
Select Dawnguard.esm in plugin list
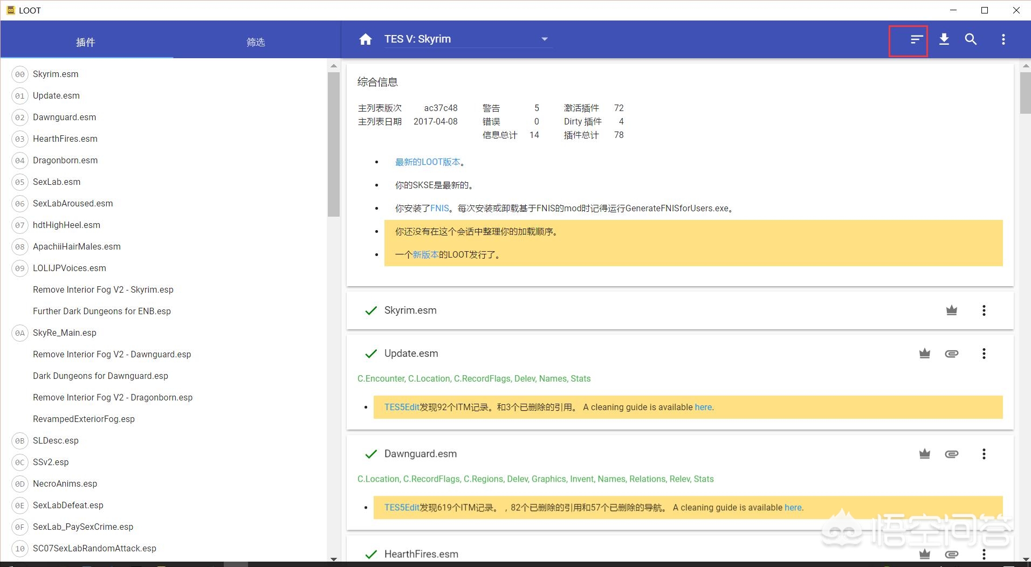(64, 117)
